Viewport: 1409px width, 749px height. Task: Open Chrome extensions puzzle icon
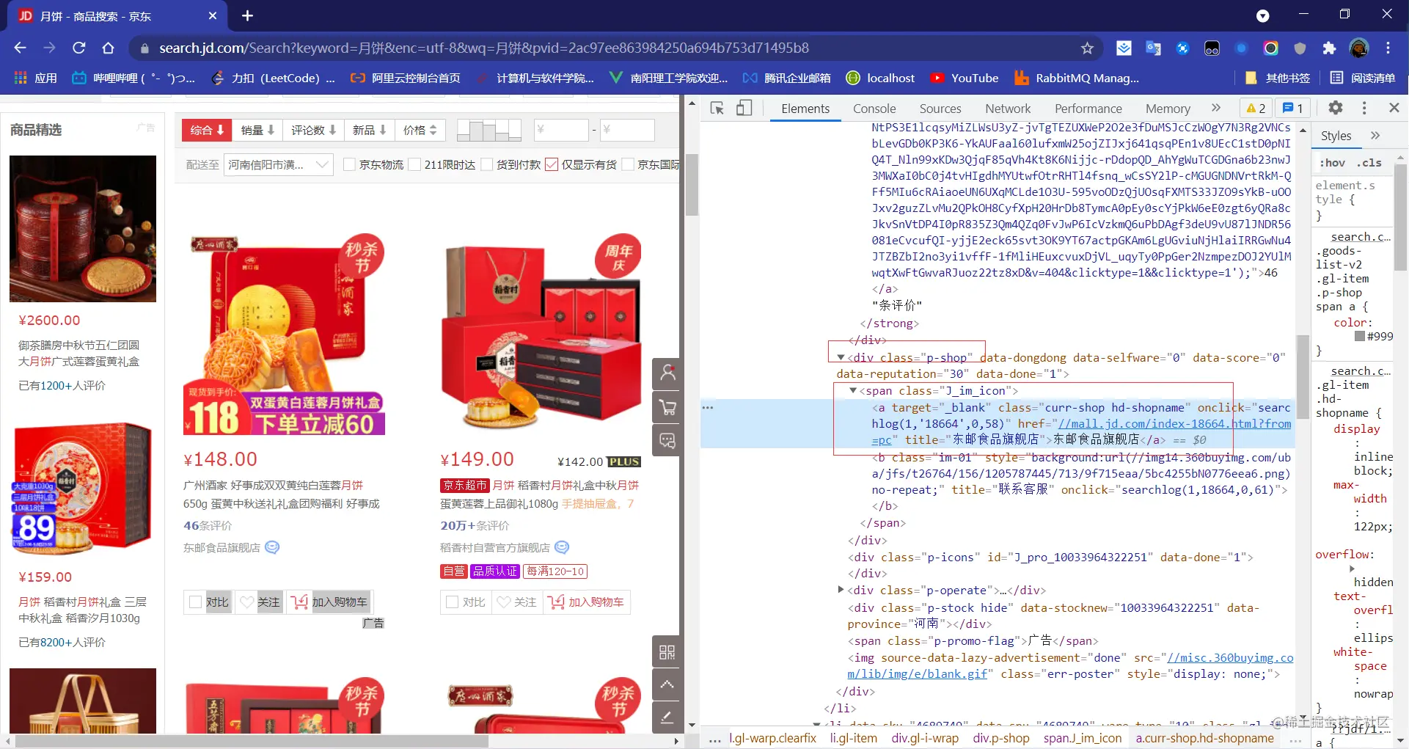point(1329,48)
